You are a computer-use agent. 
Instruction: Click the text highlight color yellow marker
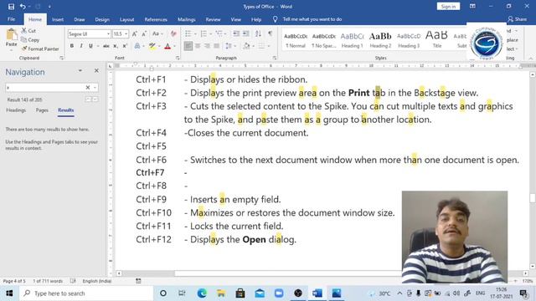[152, 46]
